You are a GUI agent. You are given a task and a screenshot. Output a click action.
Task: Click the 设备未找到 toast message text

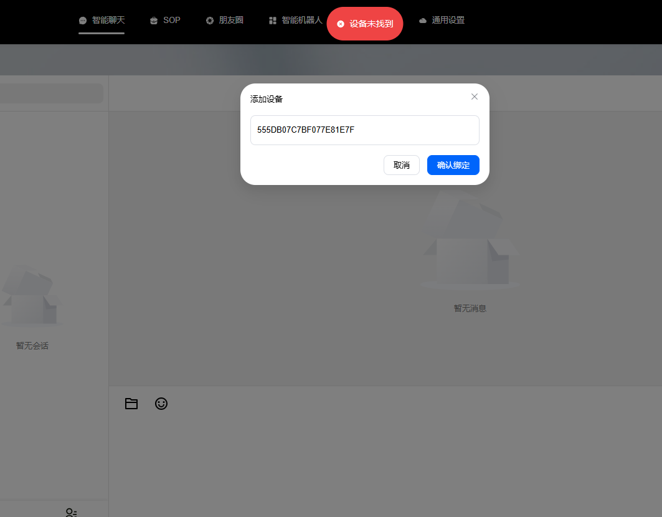(371, 24)
